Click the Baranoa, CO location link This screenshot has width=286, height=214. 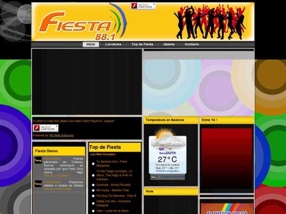[x=168, y=154]
